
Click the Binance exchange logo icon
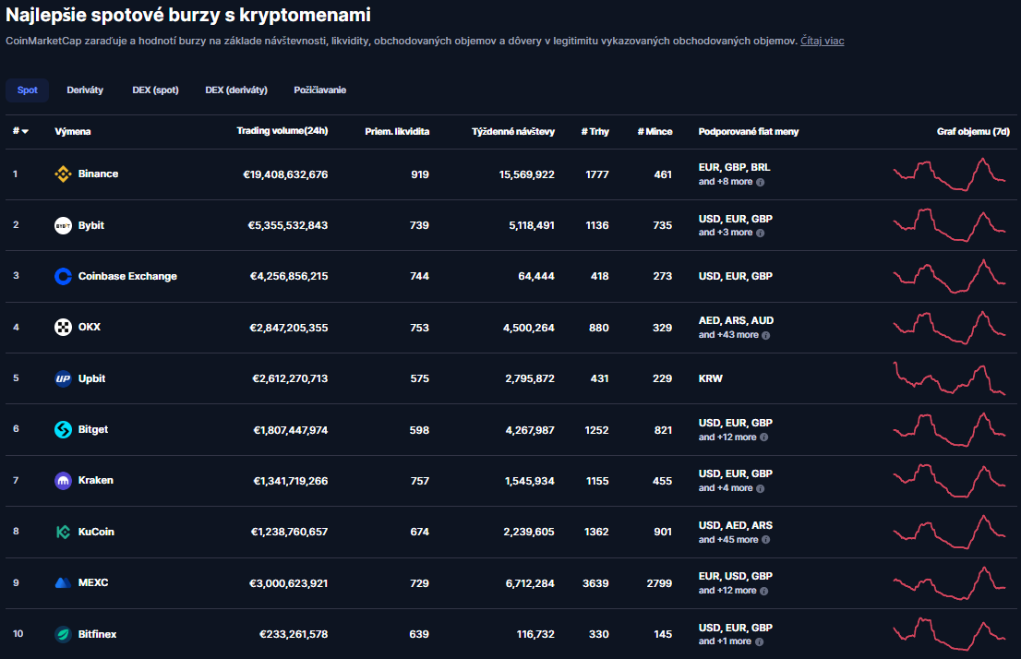coord(64,174)
